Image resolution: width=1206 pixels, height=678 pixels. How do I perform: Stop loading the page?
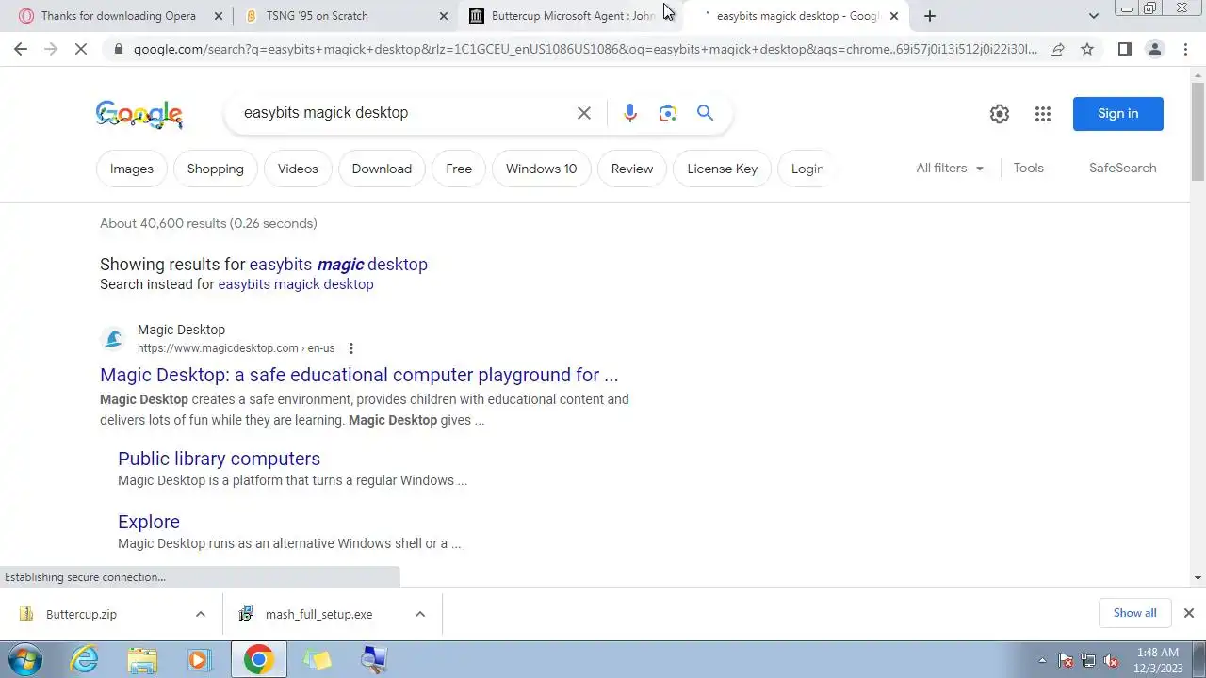81,49
